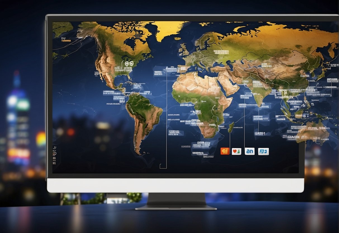
Task: Click the right circle marker over eastern USA
Action: [131, 64]
